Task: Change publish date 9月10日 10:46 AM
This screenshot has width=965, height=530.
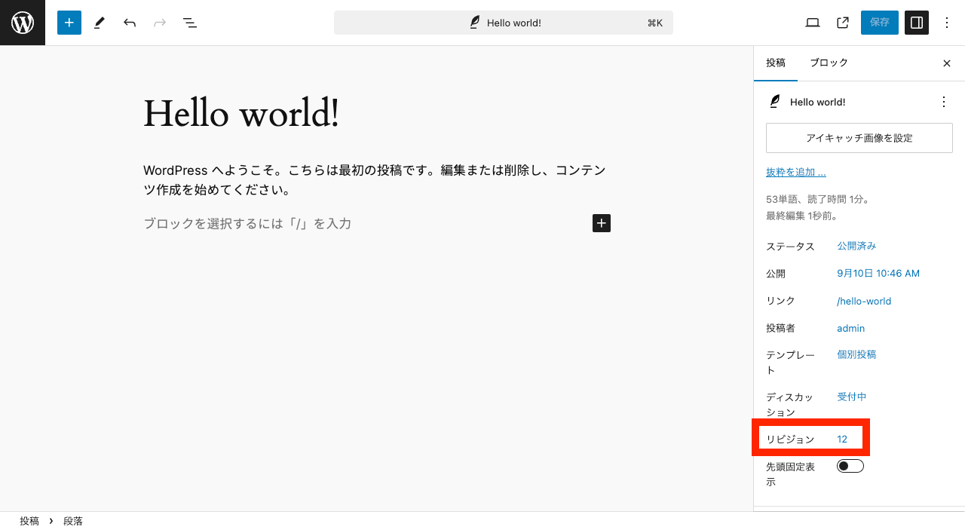Action: point(878,273)
